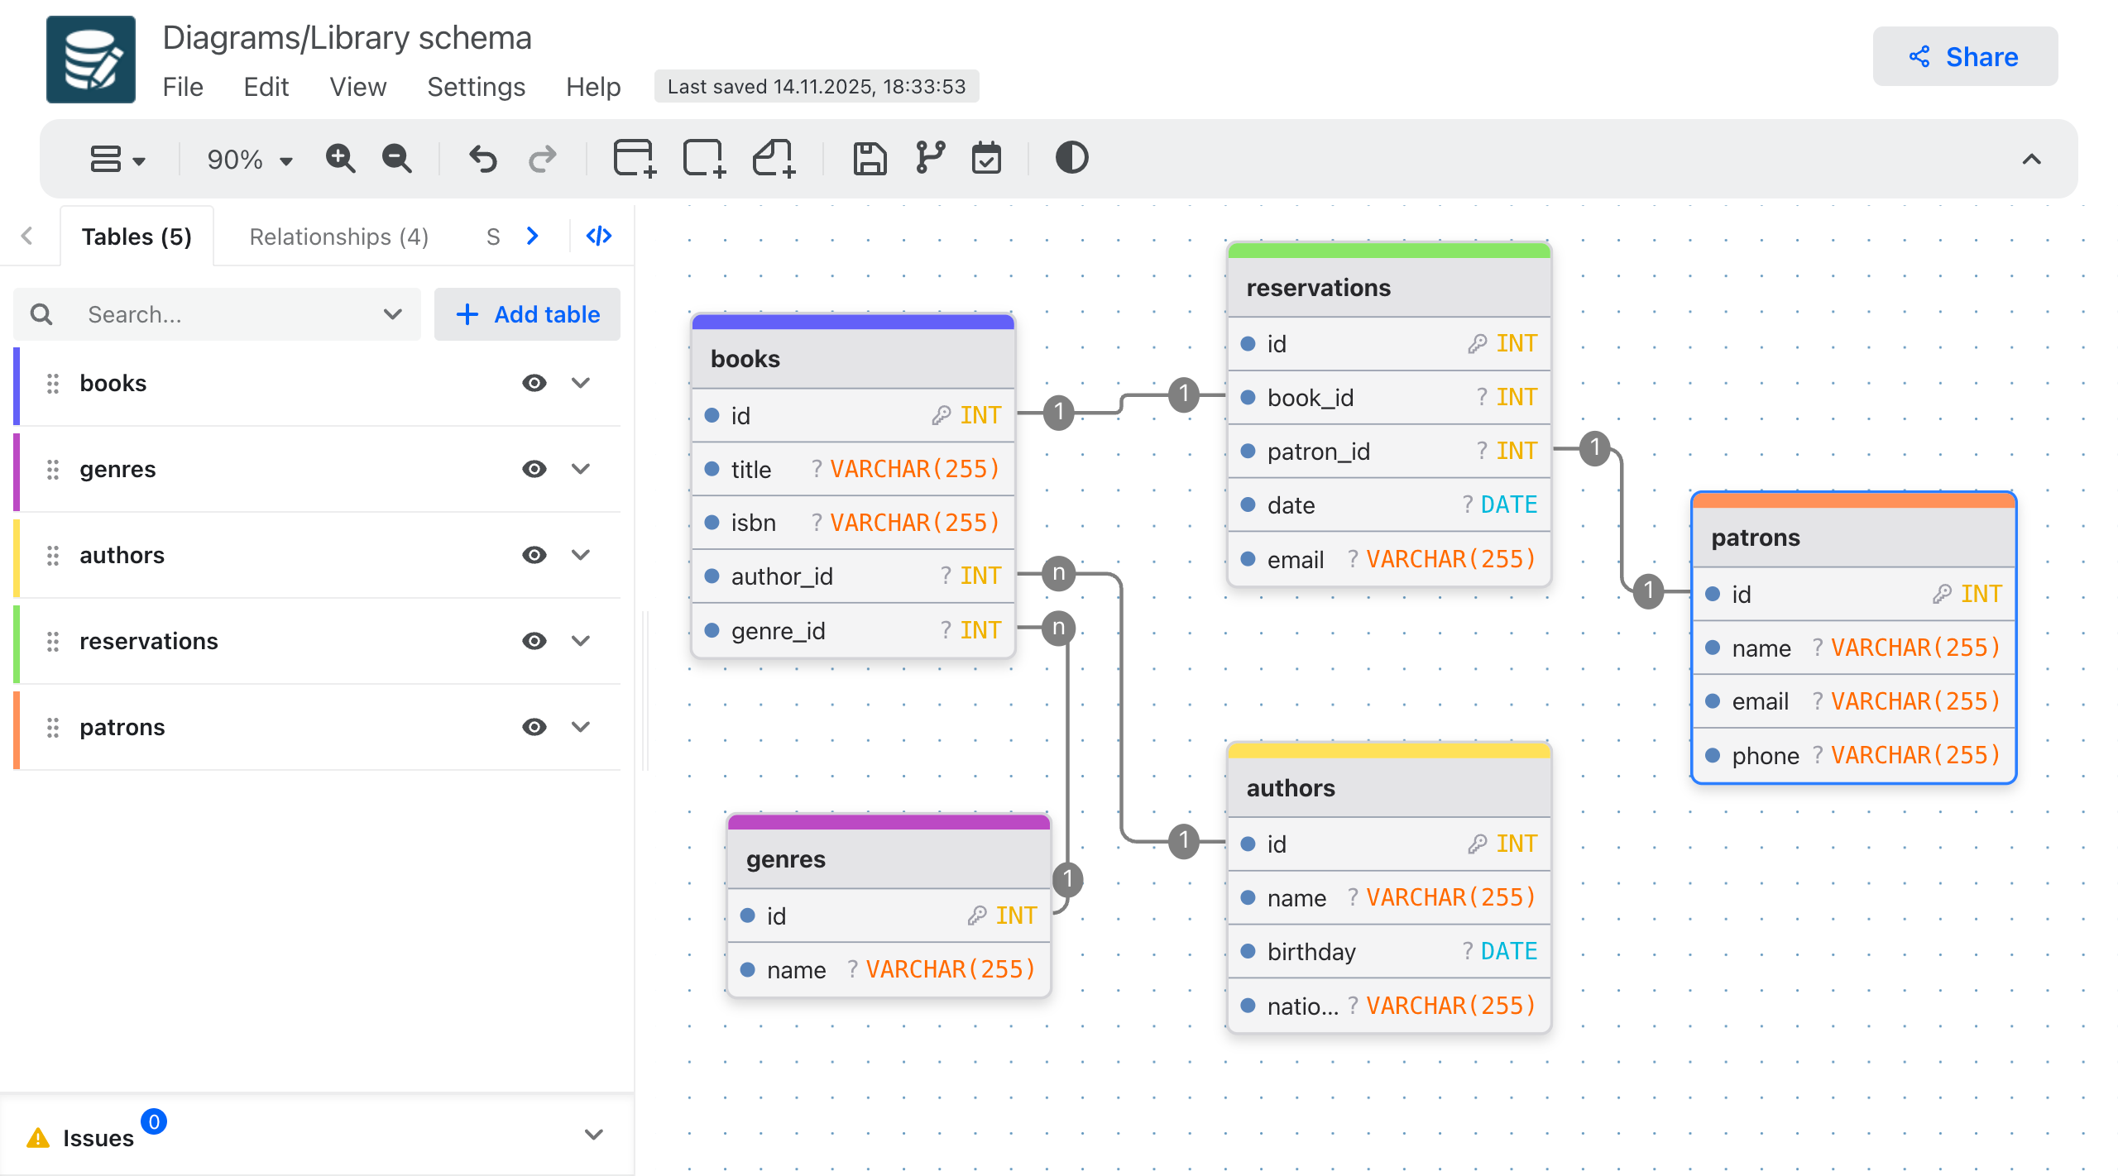Hide the patrons table in sidebar
Screen dimensions: 2118x1176
[534, 727]
